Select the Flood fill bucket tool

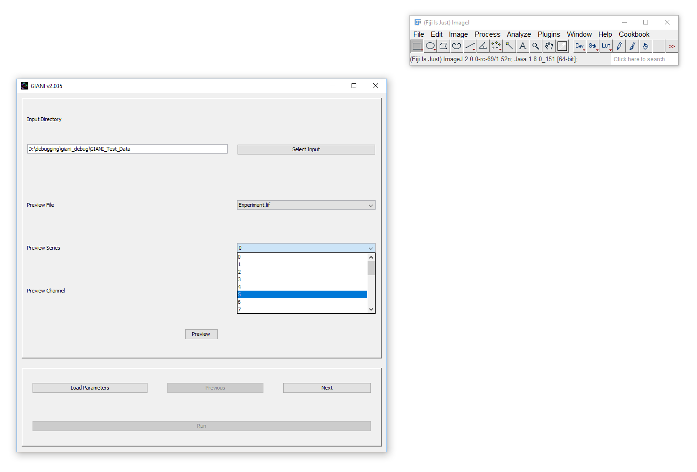pos(646,46)
